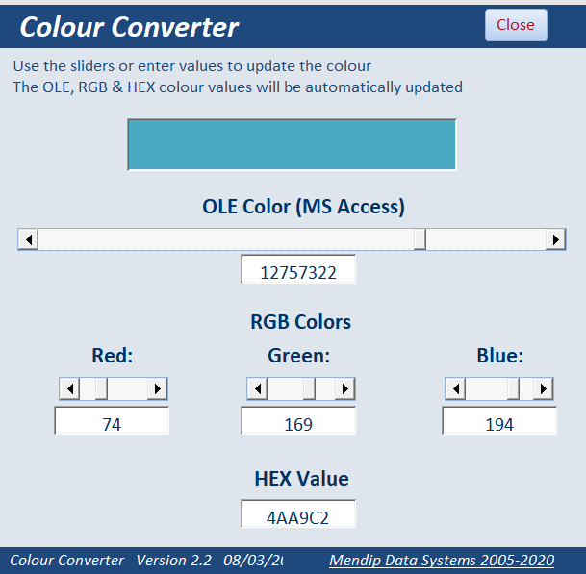Click the Red slider thumb
586x574 pixels.
[x=101, y=388]
